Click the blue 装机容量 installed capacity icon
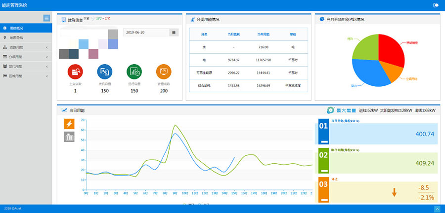Image resolution: width=445 pixels, height=213 pixels. pos(105,72)
